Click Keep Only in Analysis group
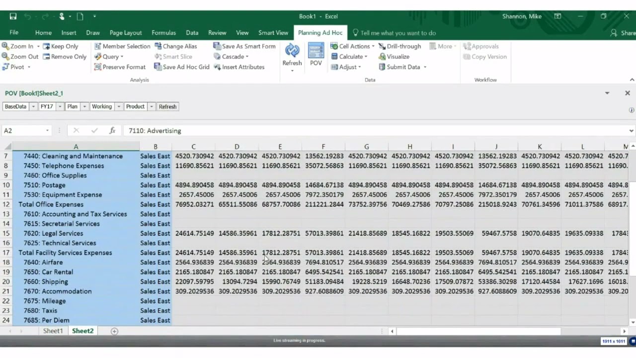 [61, 46]
